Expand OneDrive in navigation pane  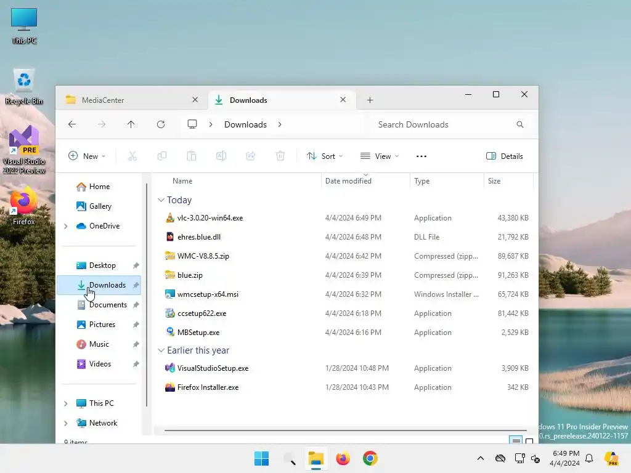coord(65,226)
